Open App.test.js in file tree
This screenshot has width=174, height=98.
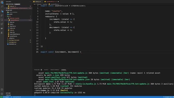(x=13, y=26)
